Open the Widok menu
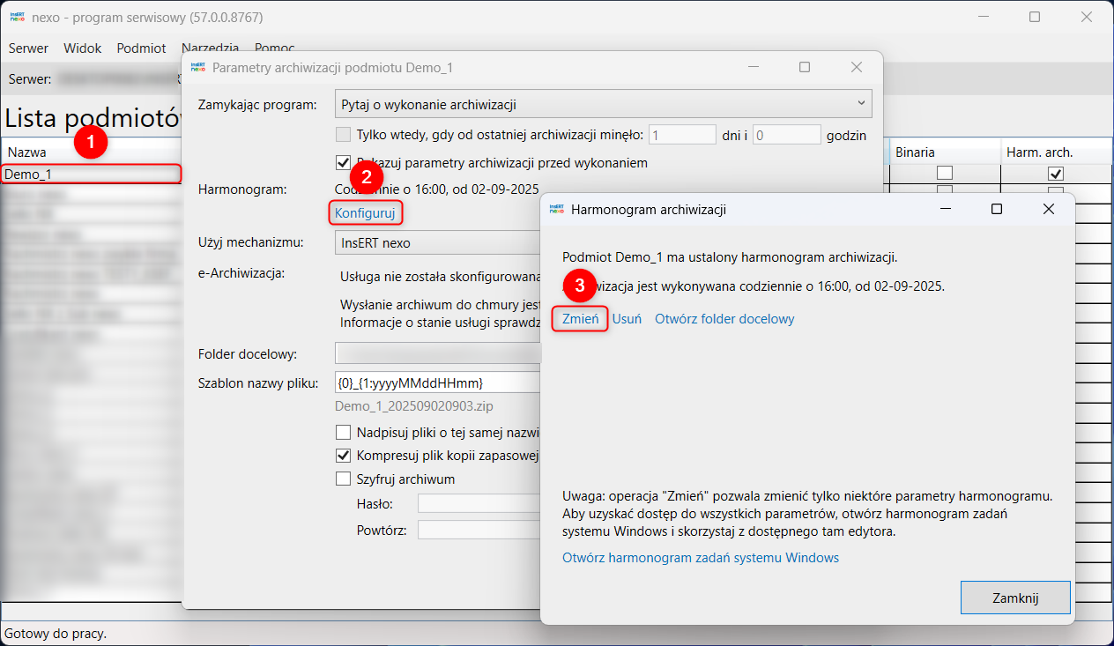Viewport: 1114px width, 646px height. click(83, 48)
